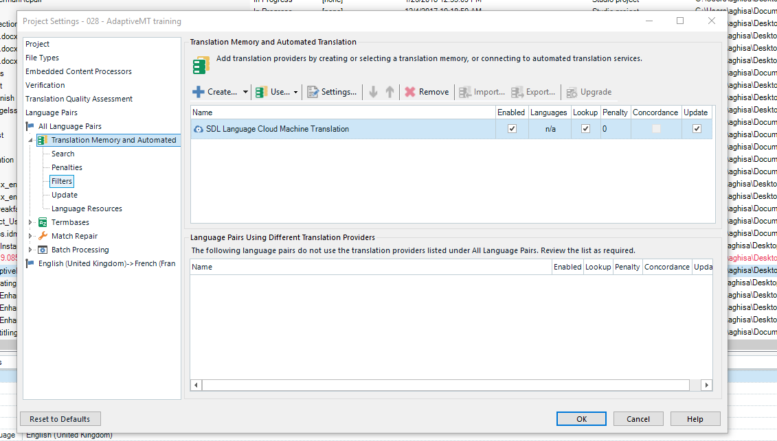Select Penalties in the tree
The width and height of the screenshot is (777, 441).
tap(67, 168)
